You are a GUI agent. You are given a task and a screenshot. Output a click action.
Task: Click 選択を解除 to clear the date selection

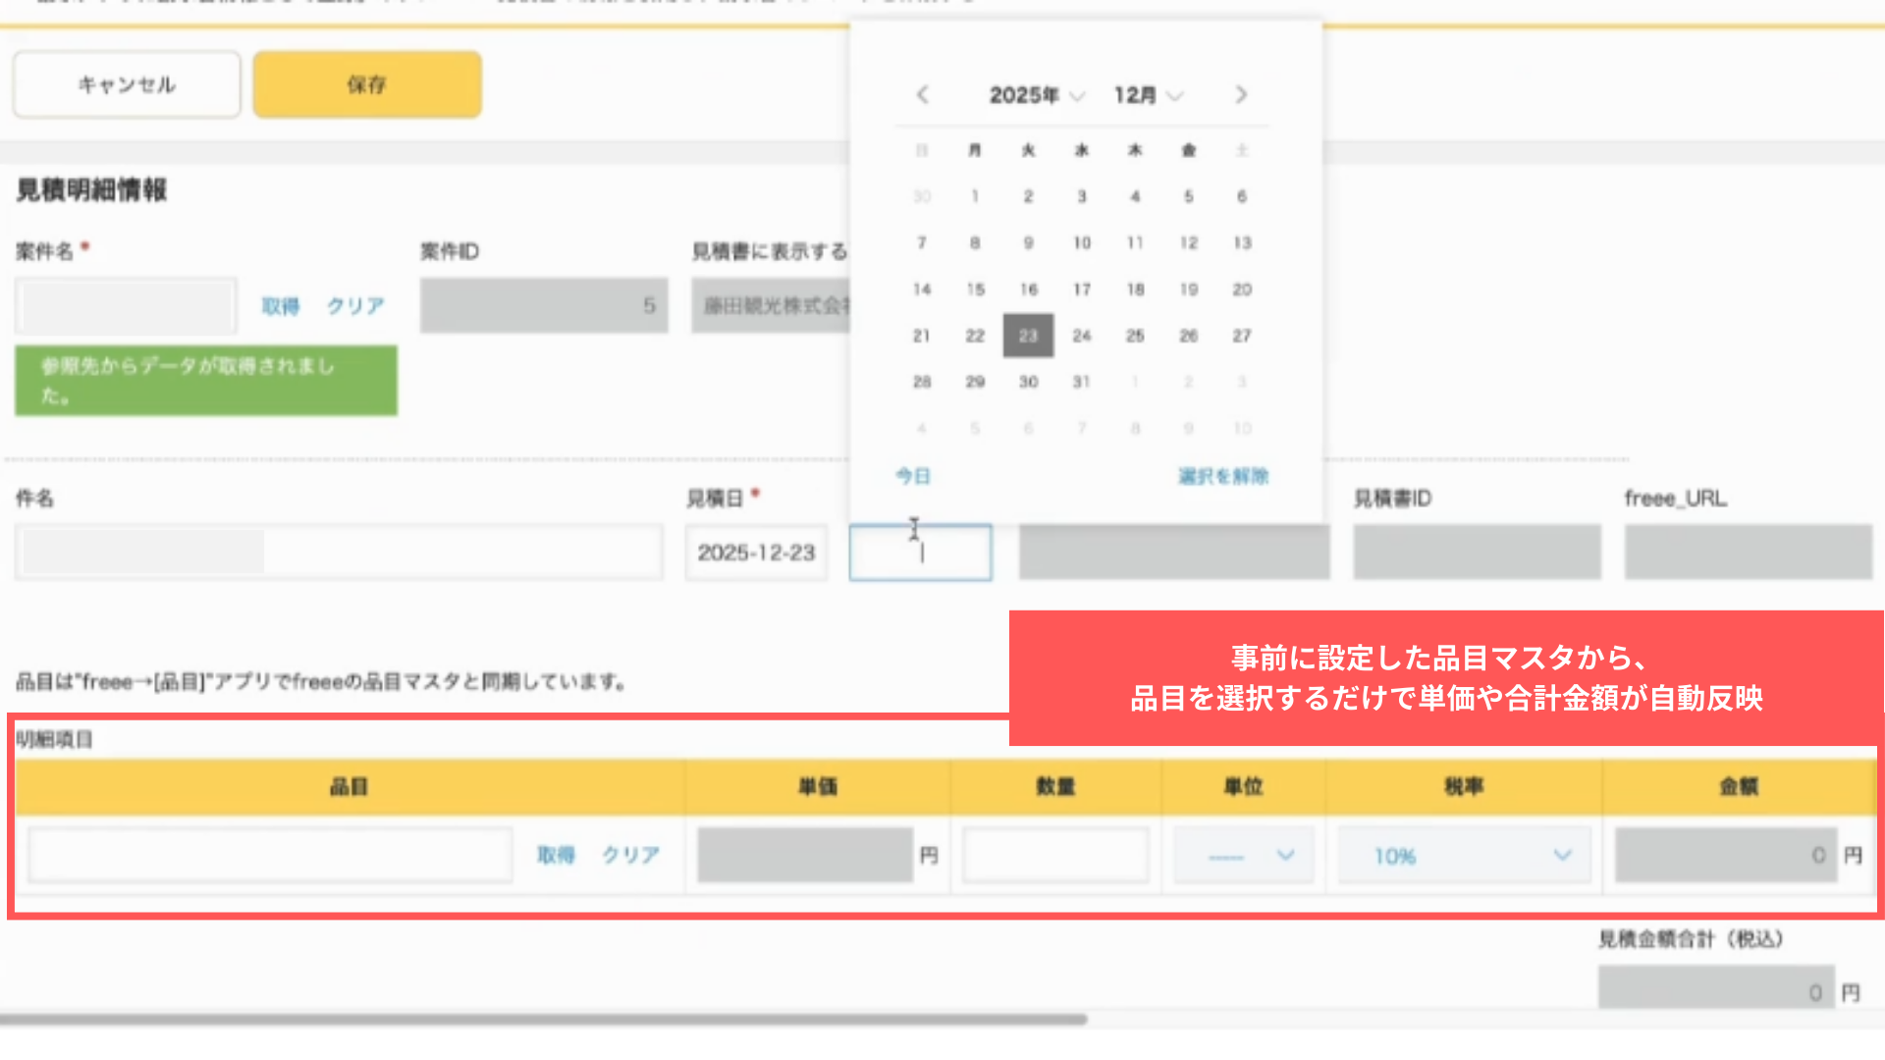pos(1221,476)
